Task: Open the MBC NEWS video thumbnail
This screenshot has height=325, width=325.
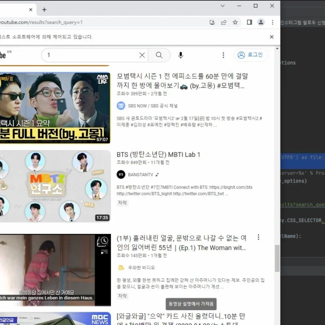Action: [x=55, y=319]
